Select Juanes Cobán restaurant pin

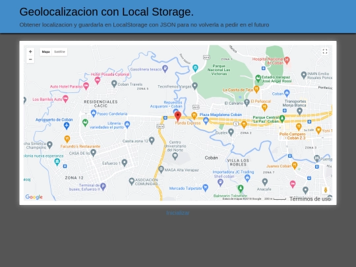point(295,165)
